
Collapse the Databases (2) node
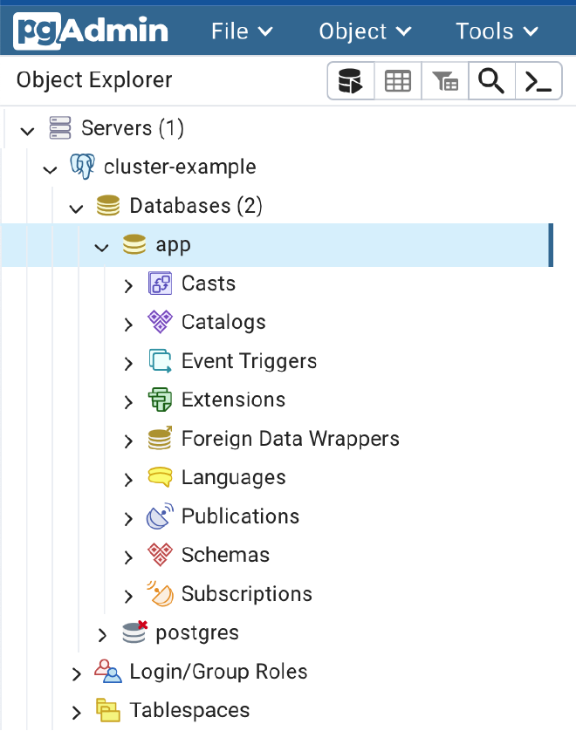click(76, 208)
